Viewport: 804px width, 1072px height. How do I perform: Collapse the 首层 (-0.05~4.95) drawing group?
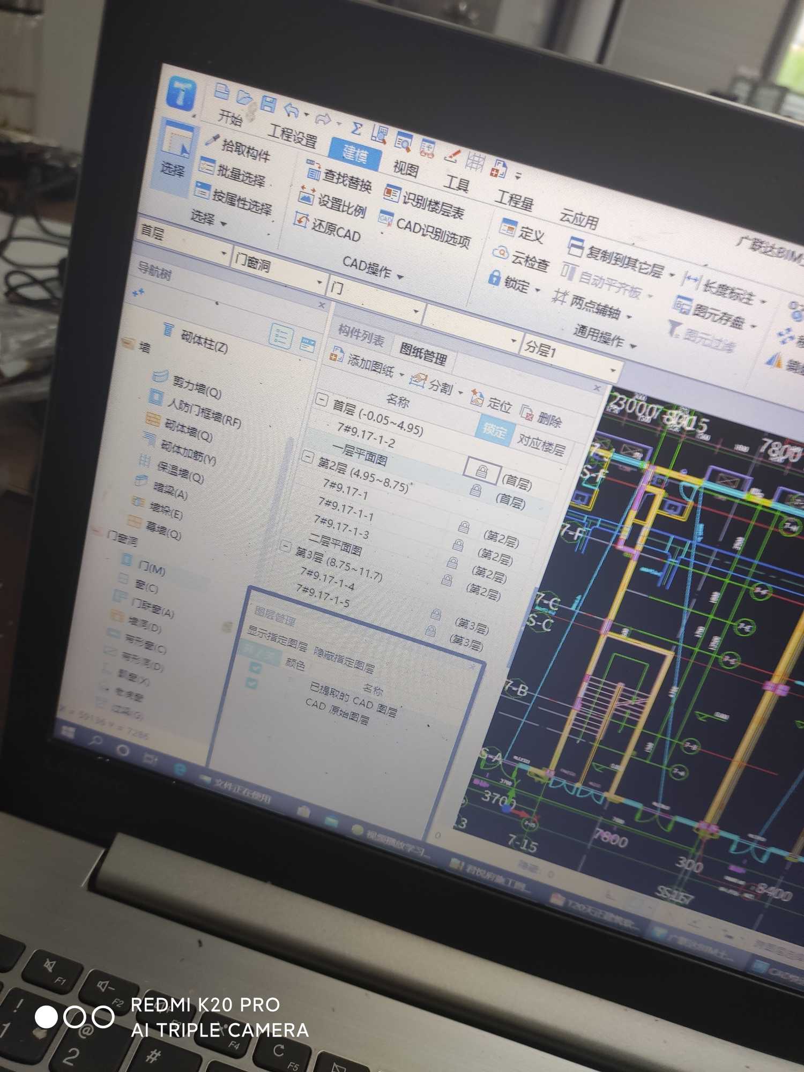tap(321, 399)
